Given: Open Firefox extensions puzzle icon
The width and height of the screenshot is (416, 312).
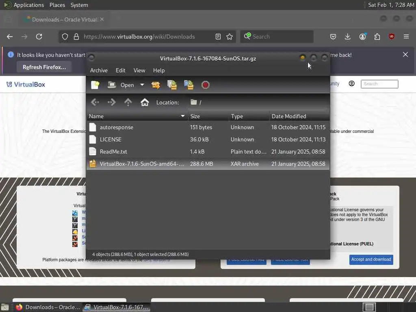Looking at the screenshot, I should coord(377,37).
